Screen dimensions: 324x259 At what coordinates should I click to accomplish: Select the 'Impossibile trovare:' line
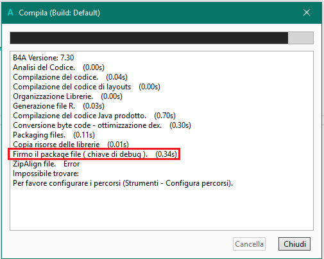(x=46, y=174)
